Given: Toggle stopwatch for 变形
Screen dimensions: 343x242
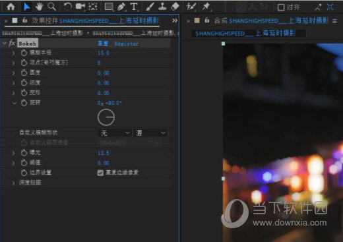Looking at the screenshot, I should click(24, 93).
